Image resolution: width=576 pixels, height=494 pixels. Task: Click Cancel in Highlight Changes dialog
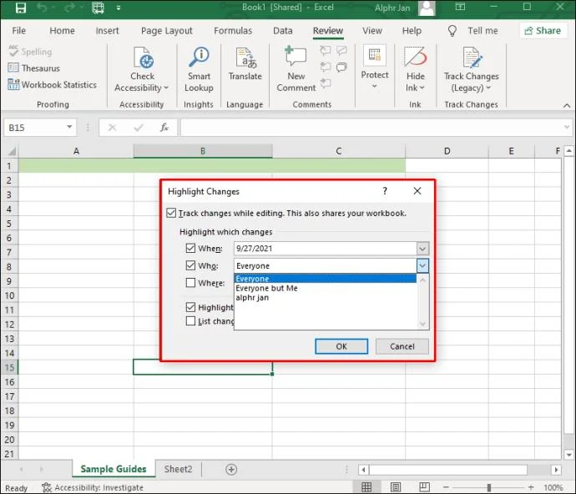point(402,346)
